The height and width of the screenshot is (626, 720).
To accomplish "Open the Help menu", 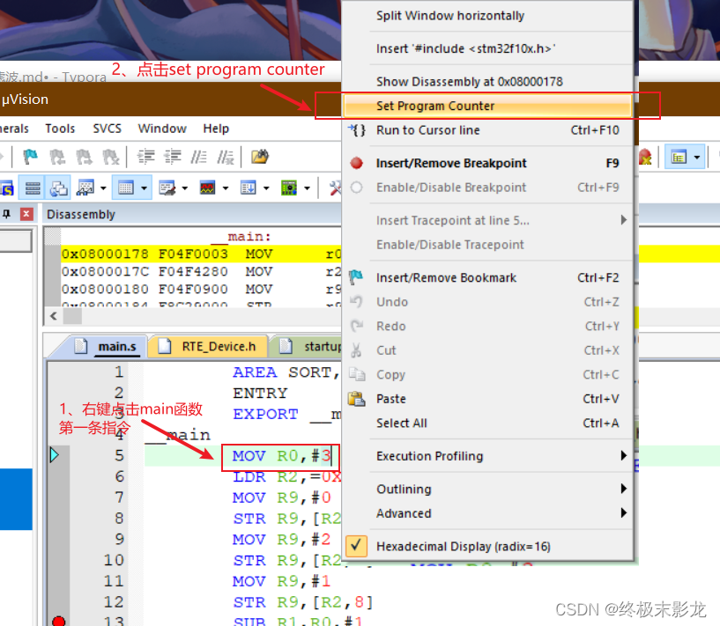I will 216,129.
